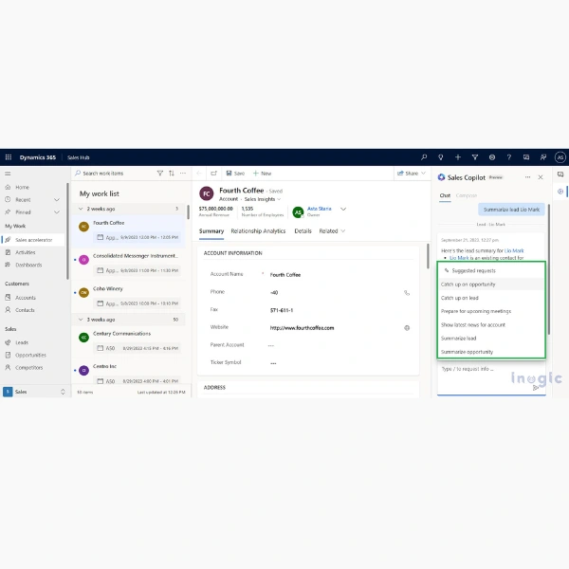
Task: Click the user avatar in top bar
Action: (x=560, y=157)
